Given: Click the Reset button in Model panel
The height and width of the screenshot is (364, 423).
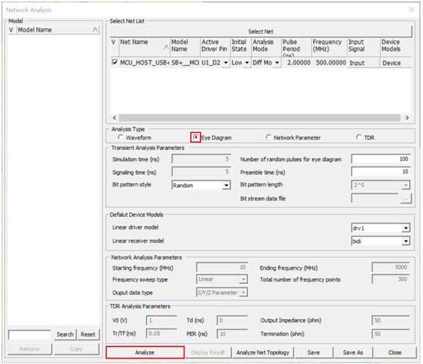Looking at the screenshot, I should tap(88, 334).
